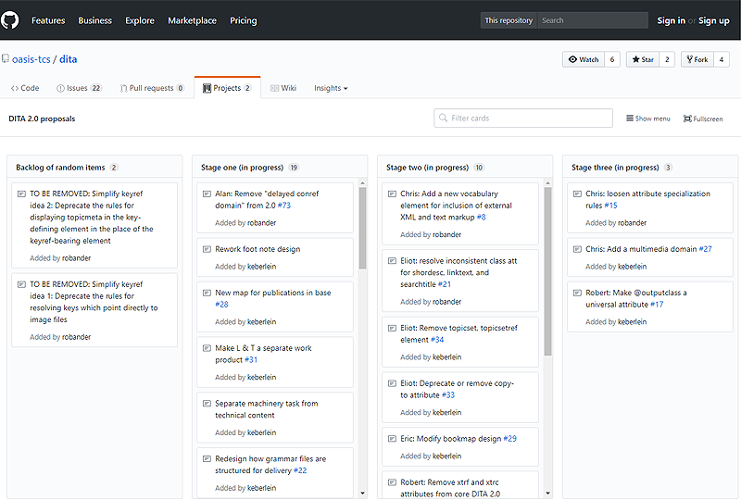Open issue #27 link
Viewport: 741px width, 500px height.
pyautogui.click(x=705, y=249)
